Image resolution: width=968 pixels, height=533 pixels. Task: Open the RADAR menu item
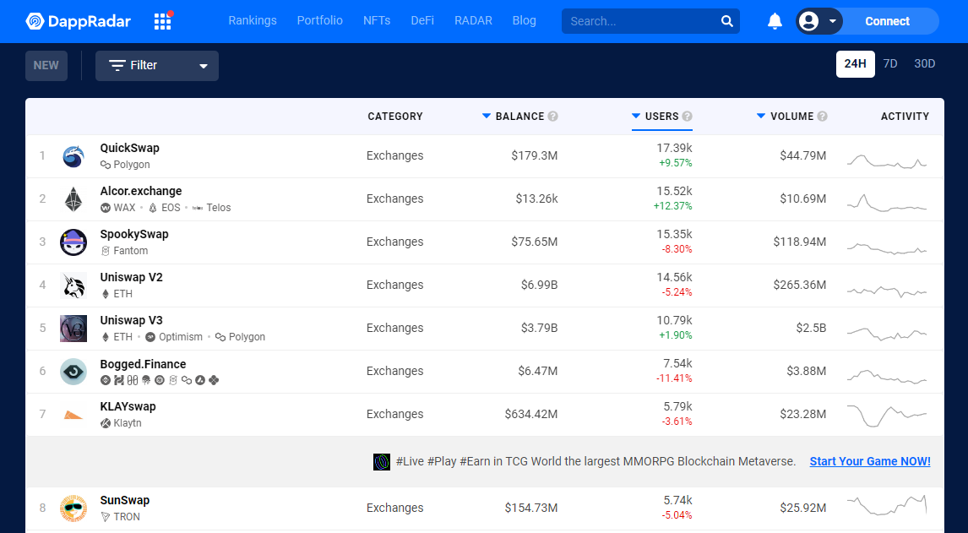tap(474, 20)
